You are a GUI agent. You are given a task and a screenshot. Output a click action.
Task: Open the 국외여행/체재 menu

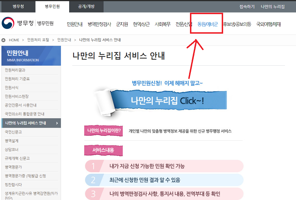[x=268, y=24]
